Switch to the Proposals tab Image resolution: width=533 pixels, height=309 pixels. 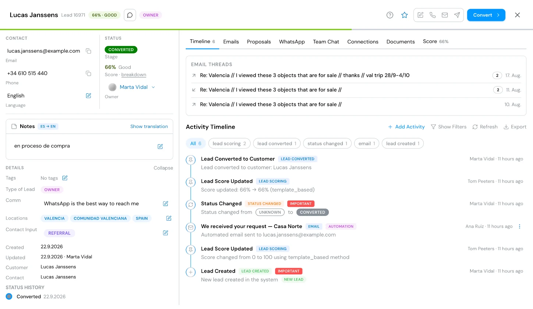pyautogui.click(x=259, y=42)
